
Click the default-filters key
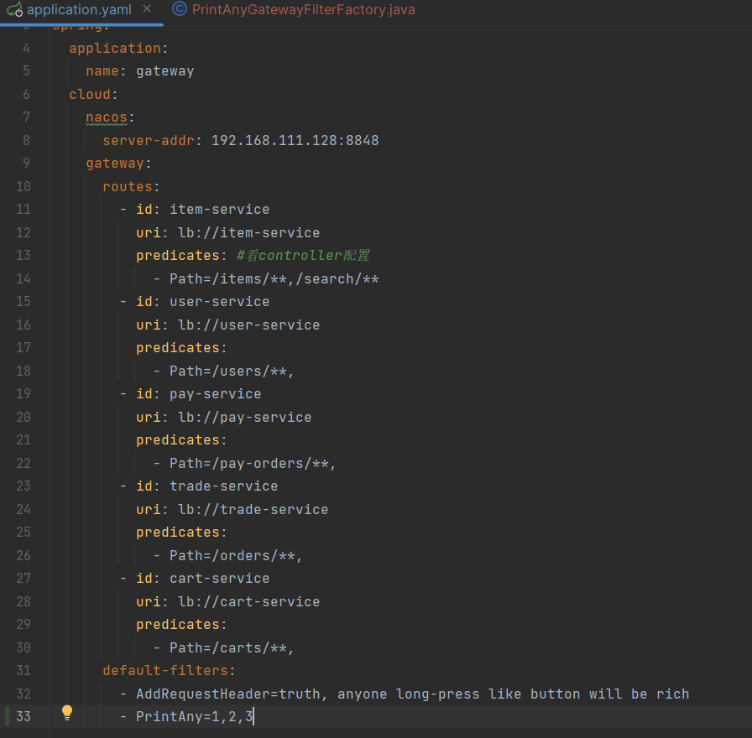tap(167, 670)
